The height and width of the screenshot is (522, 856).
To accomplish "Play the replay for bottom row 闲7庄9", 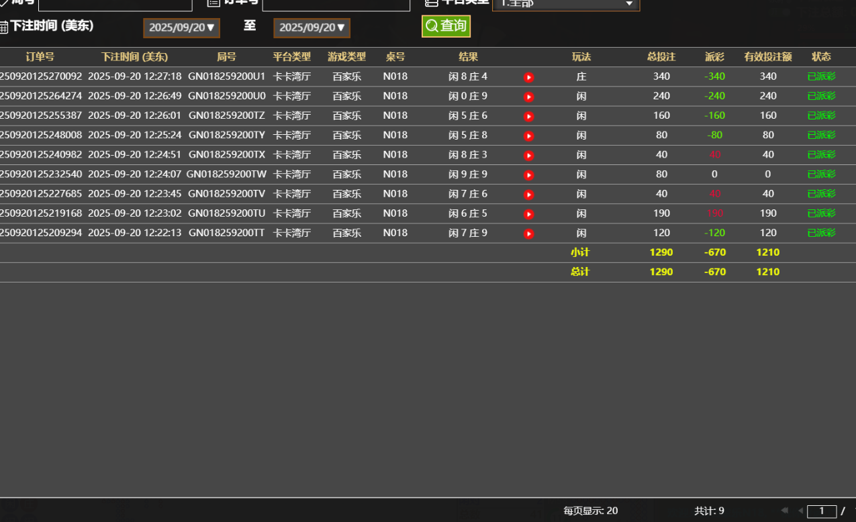I will pyautogui.click(x=528, y=233).
